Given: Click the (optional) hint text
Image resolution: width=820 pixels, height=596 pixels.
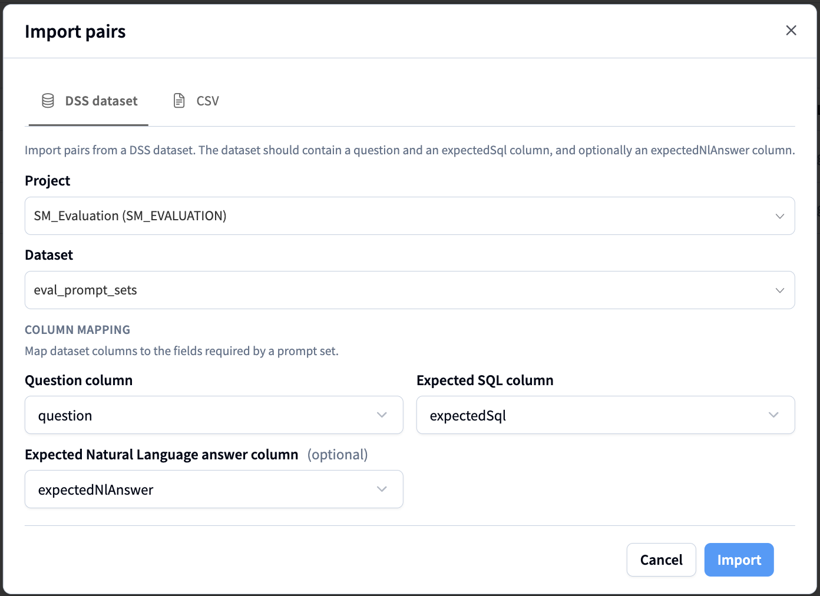Looking at the screenshot, I should coord(338,455).
